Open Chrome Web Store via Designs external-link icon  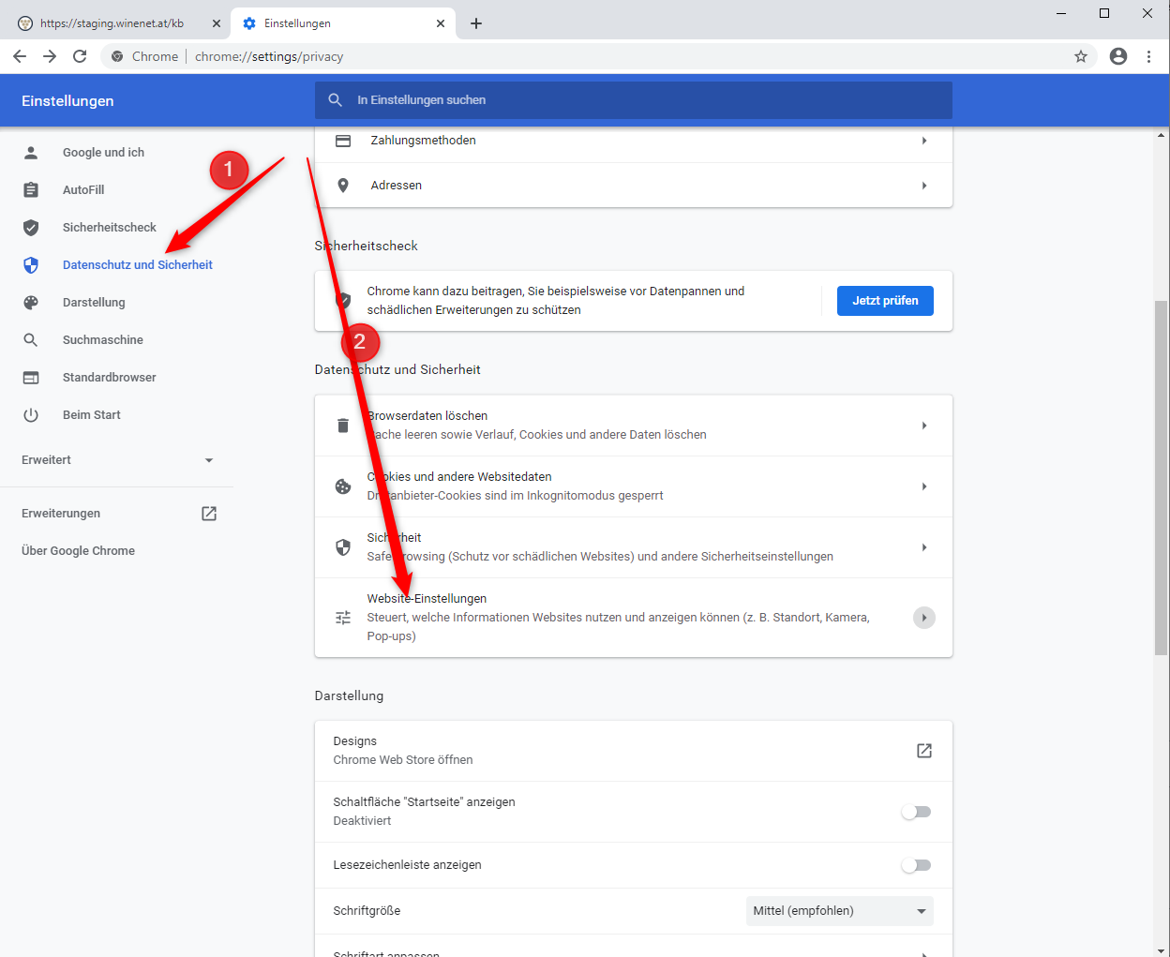(x=923, y=751)
